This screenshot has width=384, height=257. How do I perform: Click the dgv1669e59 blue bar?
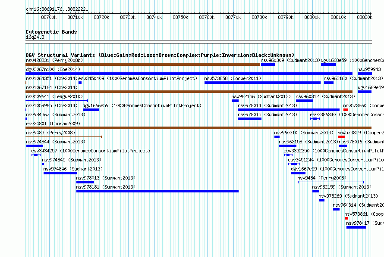coord(365,92)
